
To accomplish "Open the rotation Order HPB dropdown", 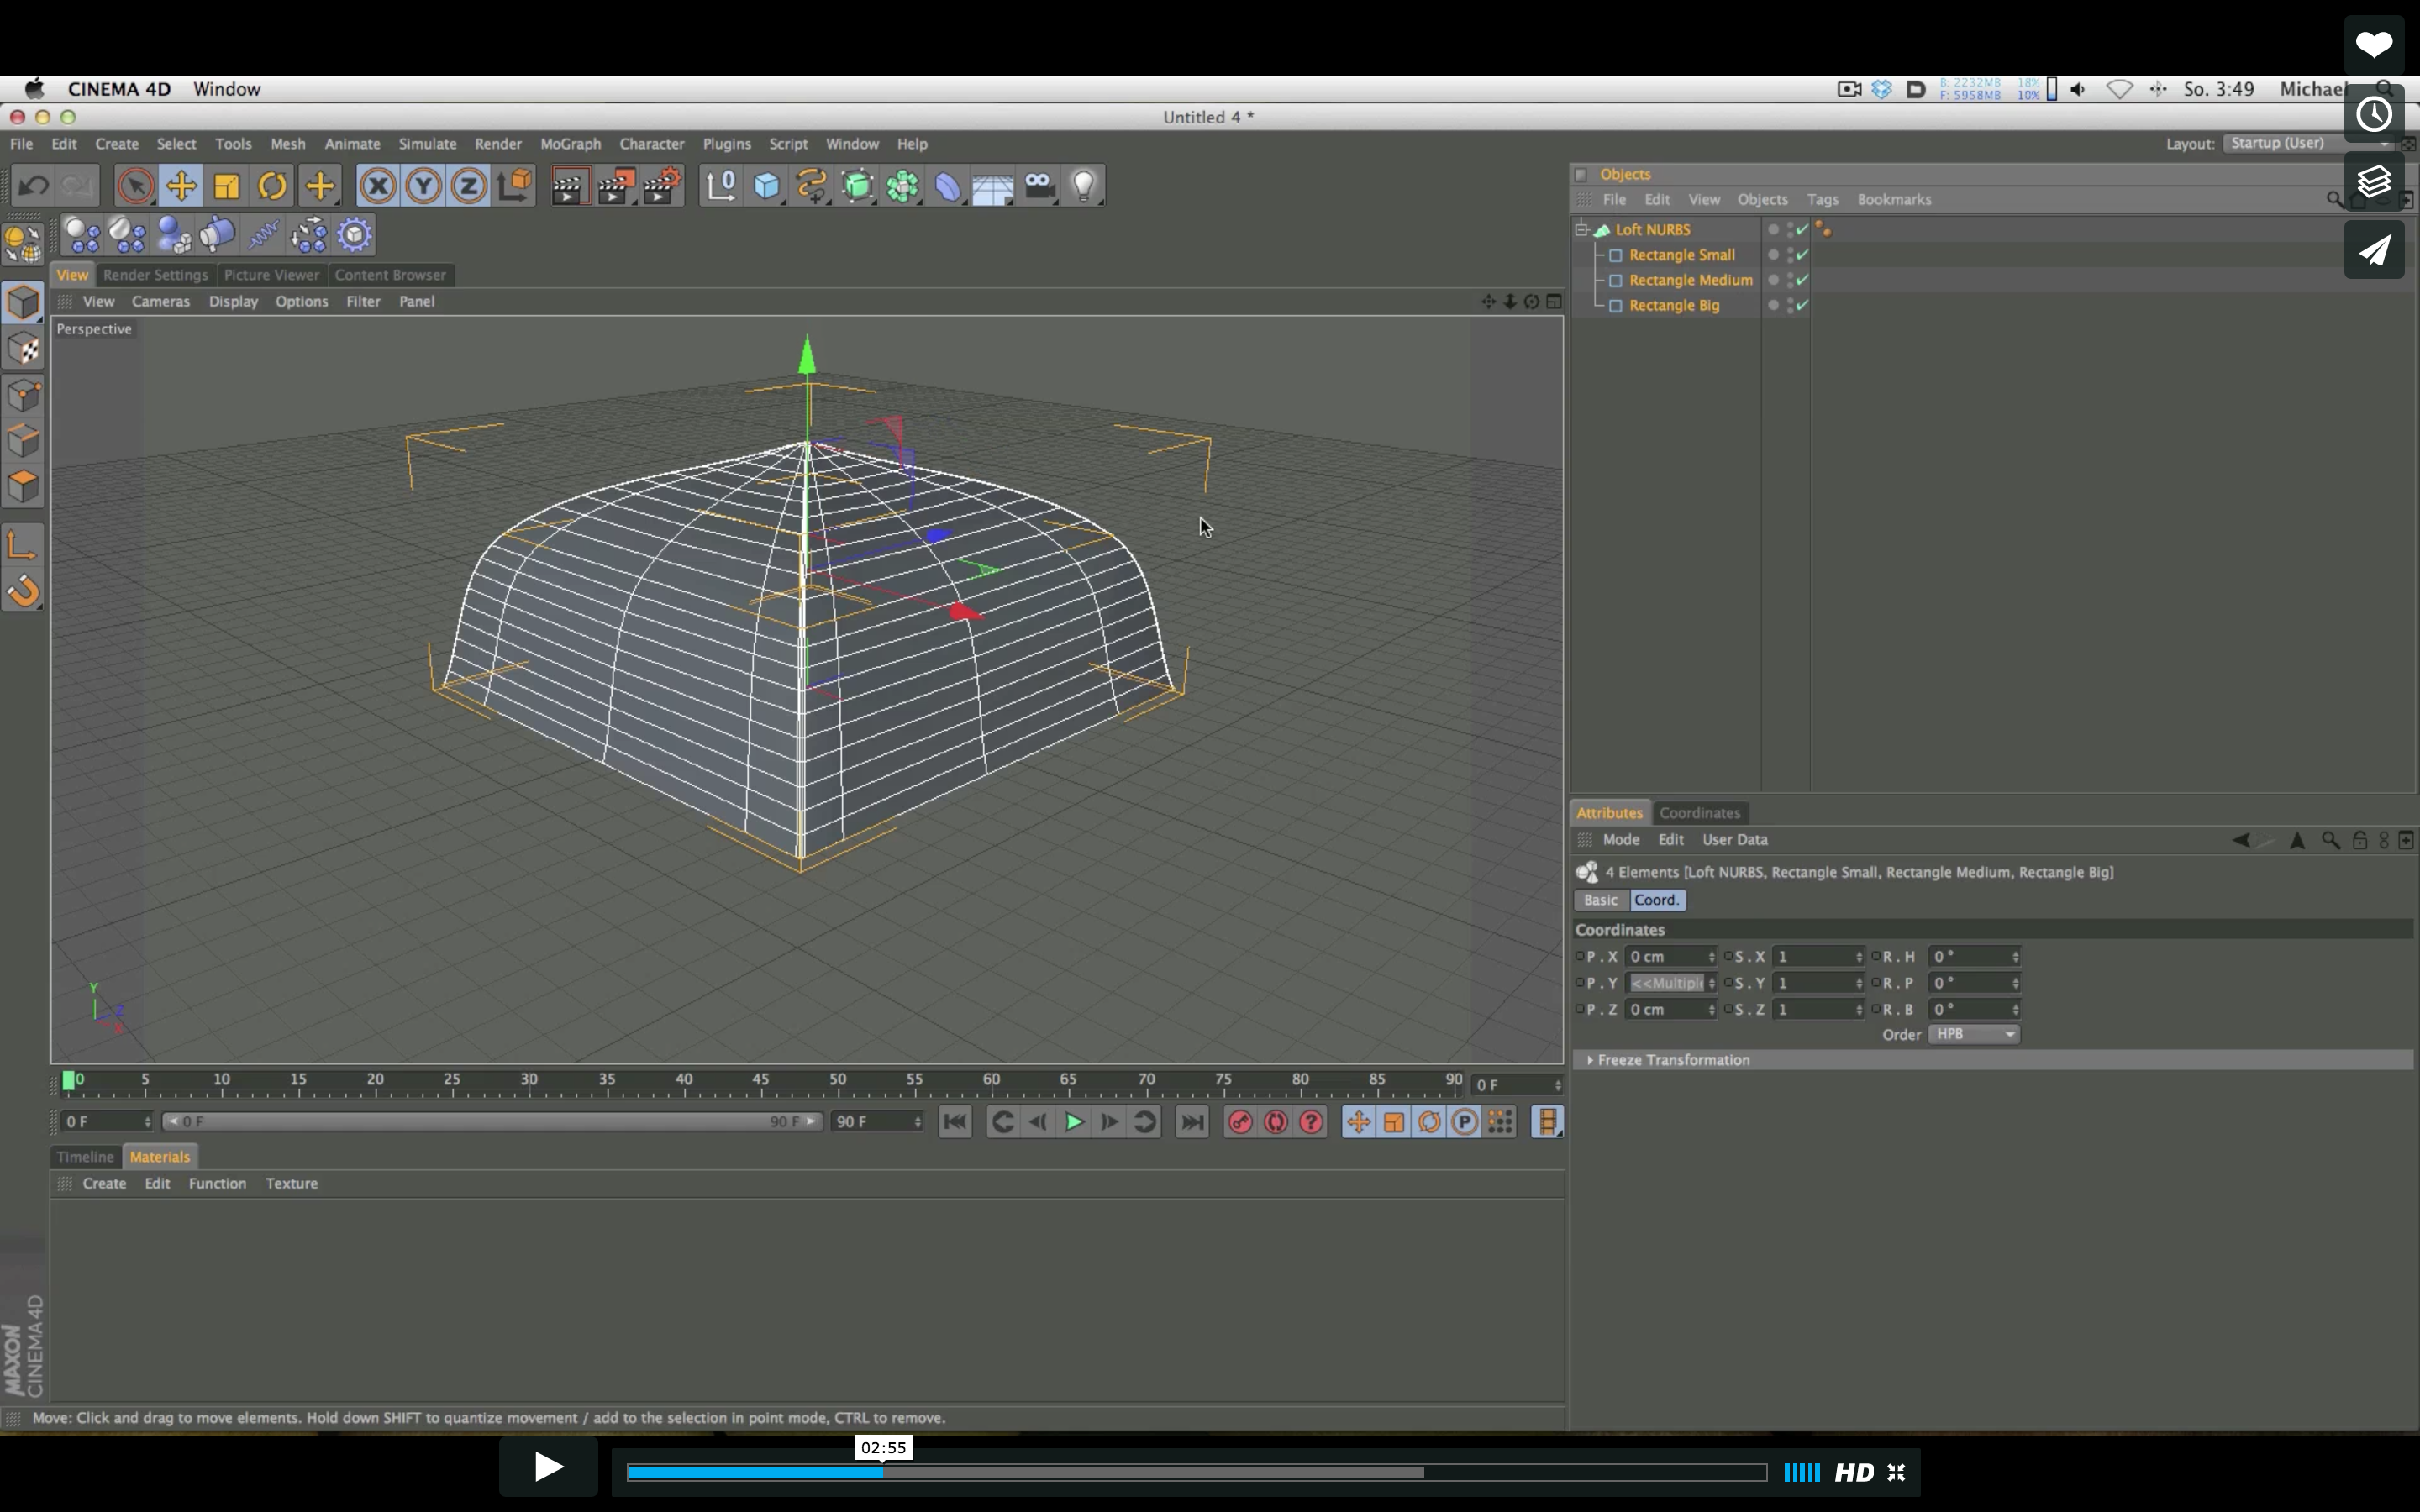I will [1973, 1034].
